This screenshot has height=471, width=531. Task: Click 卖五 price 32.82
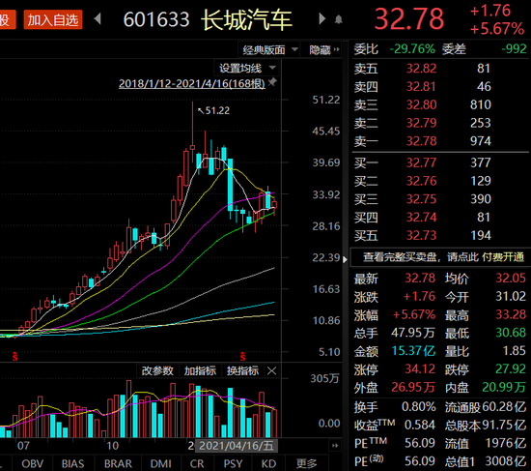point(421,69)
